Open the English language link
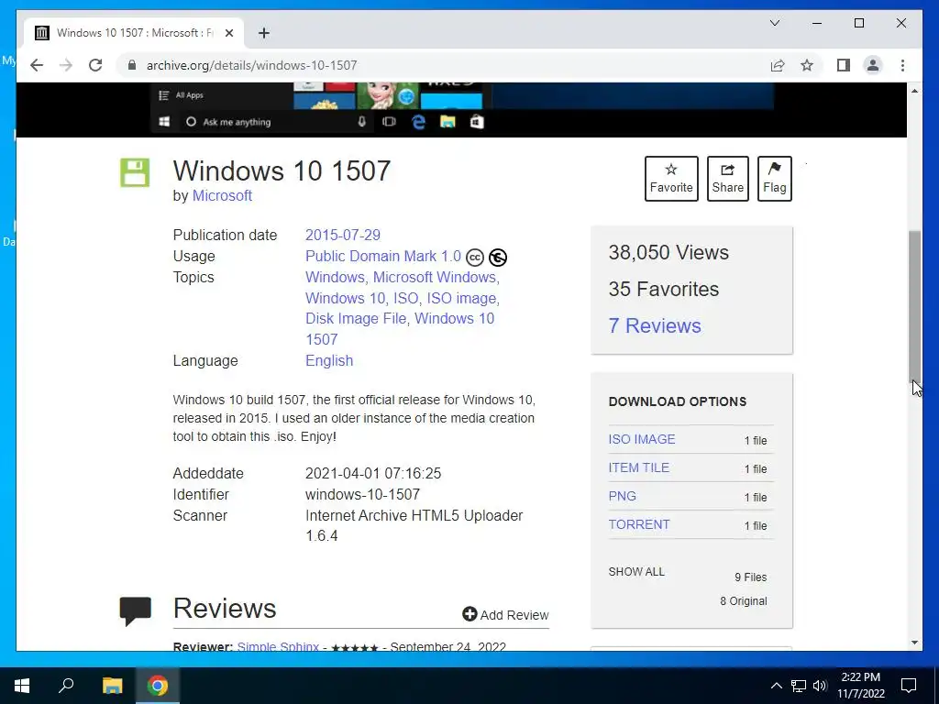Screen dimensions: 939x704 (329, 360)
